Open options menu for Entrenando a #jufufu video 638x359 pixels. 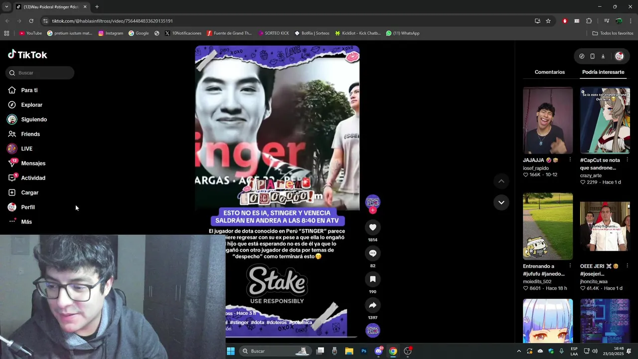570,266
